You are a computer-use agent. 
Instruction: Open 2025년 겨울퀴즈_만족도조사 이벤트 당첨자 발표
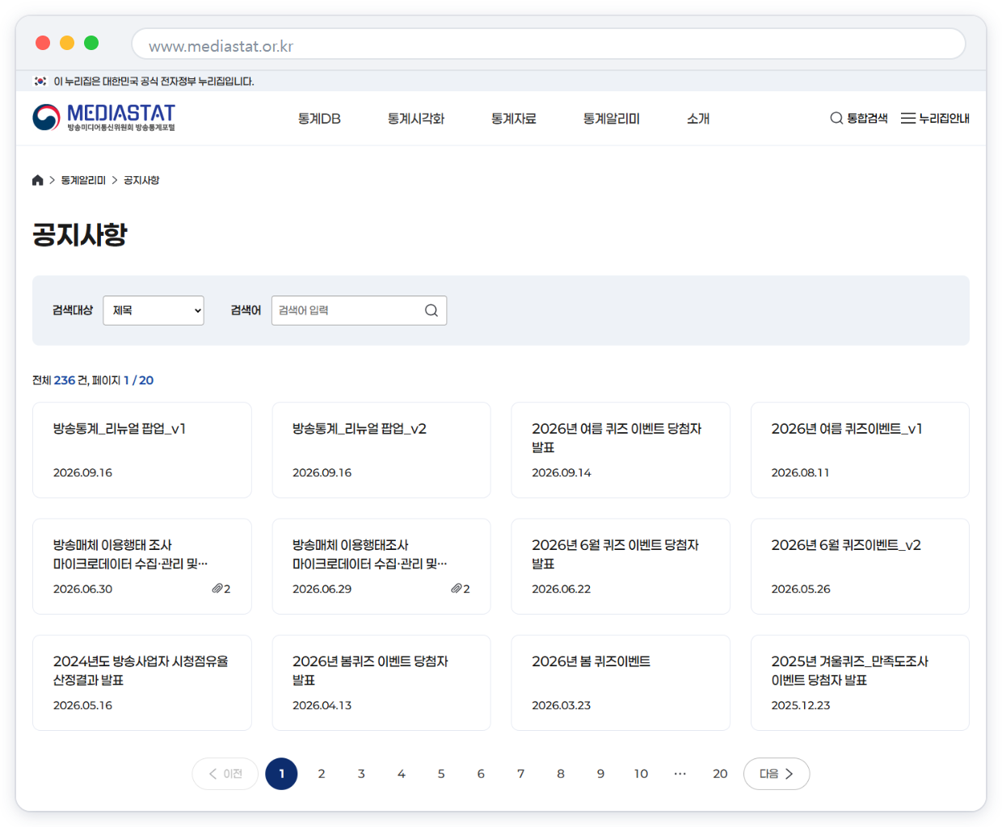[x=860, y=682]
